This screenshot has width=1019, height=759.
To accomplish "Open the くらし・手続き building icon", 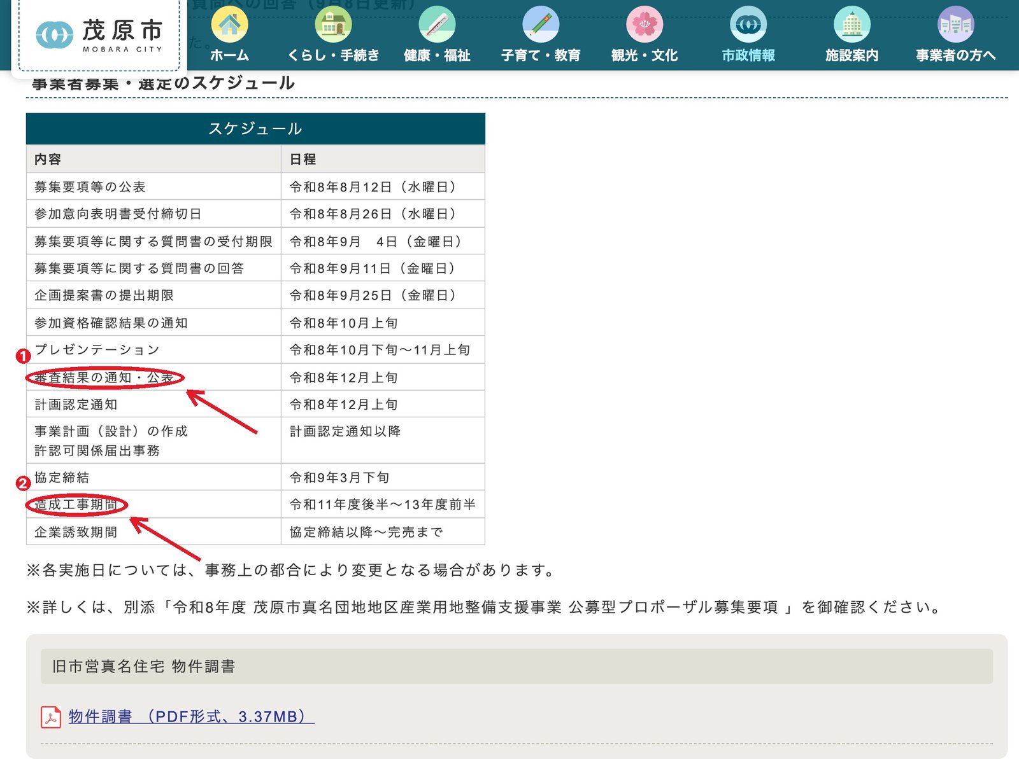I will click(333, 24).
